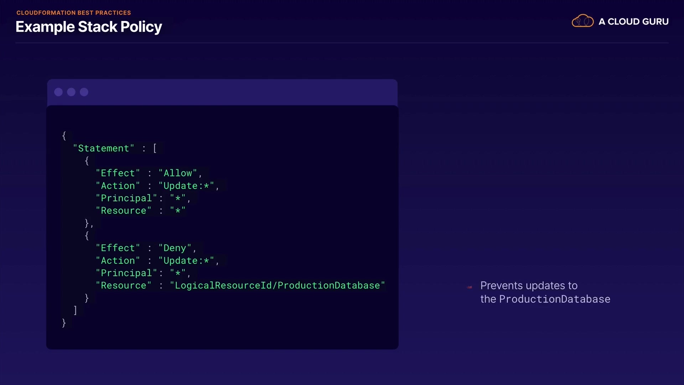The width and height of the screenshot is (684, 385).
Task: Click the middle window dot in code panel
Action: tap(71, 92)
